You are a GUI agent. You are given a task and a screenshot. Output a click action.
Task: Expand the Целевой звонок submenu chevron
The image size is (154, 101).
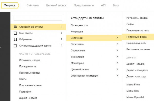click(117, 69)
